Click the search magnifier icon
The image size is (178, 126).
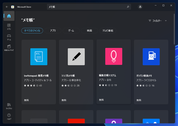click(x=128, y=7)
